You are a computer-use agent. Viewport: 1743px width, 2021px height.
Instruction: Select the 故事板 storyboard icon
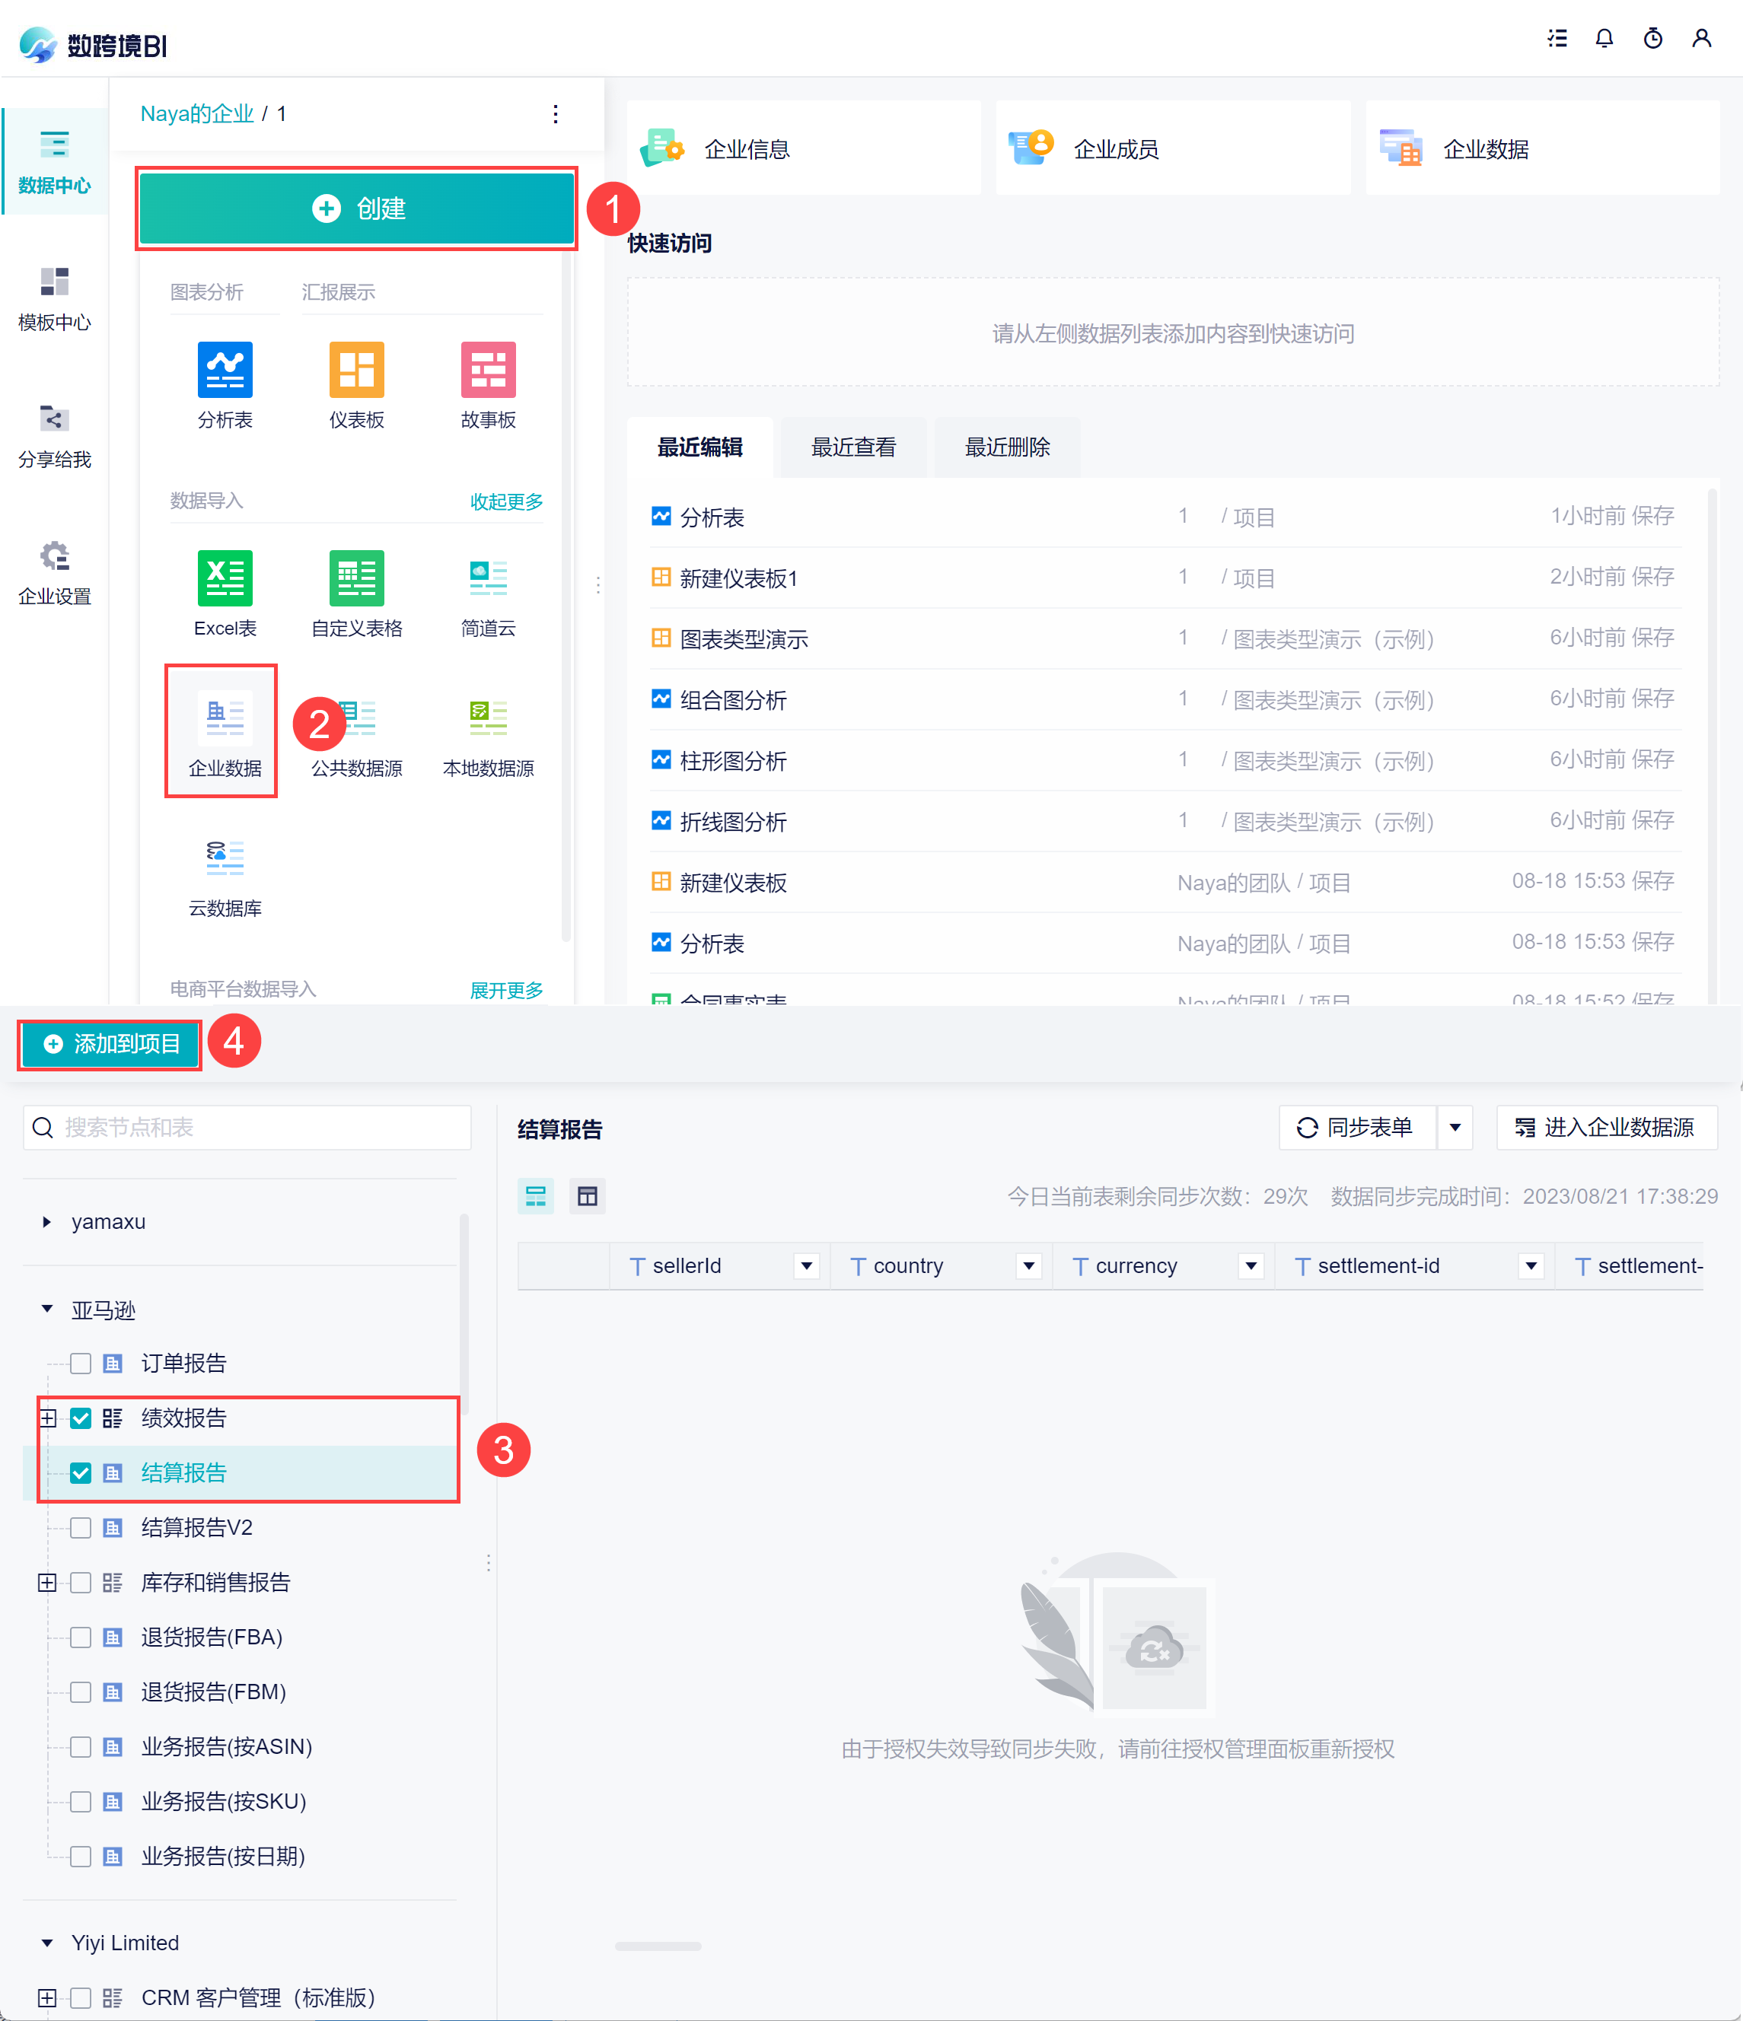tap(488, 370)
